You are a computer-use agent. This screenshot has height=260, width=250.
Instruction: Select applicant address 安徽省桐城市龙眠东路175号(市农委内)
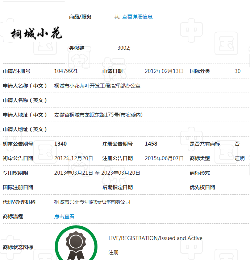click(x=98, y=115)
